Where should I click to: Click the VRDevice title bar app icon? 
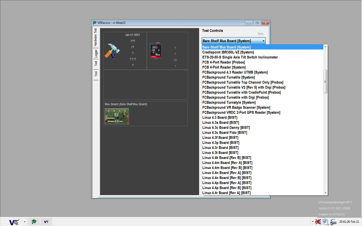(x=95, y=23)
